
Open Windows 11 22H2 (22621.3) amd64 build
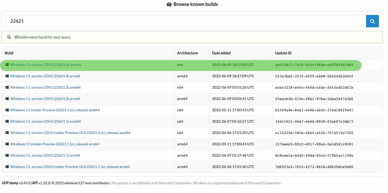pyautogui.click(x=45, y=87)
